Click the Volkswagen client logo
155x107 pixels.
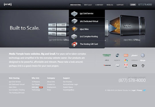(x=143, y=55)
